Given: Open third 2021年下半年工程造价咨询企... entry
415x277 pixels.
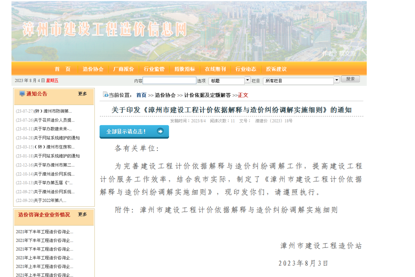Looking at the screenshot, I should click(x=45, y=249).
